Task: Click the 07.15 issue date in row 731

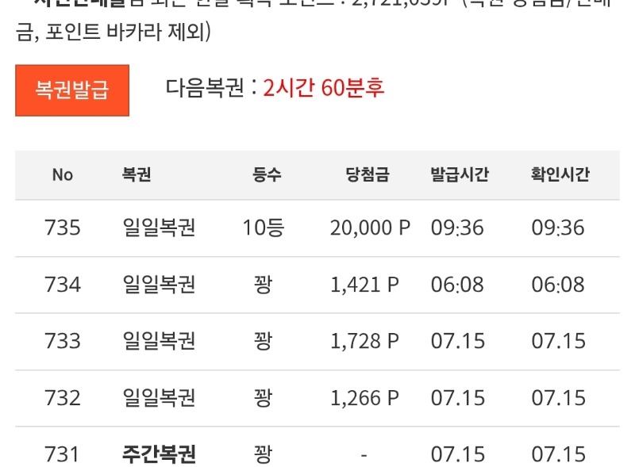Action: point(458,454)
